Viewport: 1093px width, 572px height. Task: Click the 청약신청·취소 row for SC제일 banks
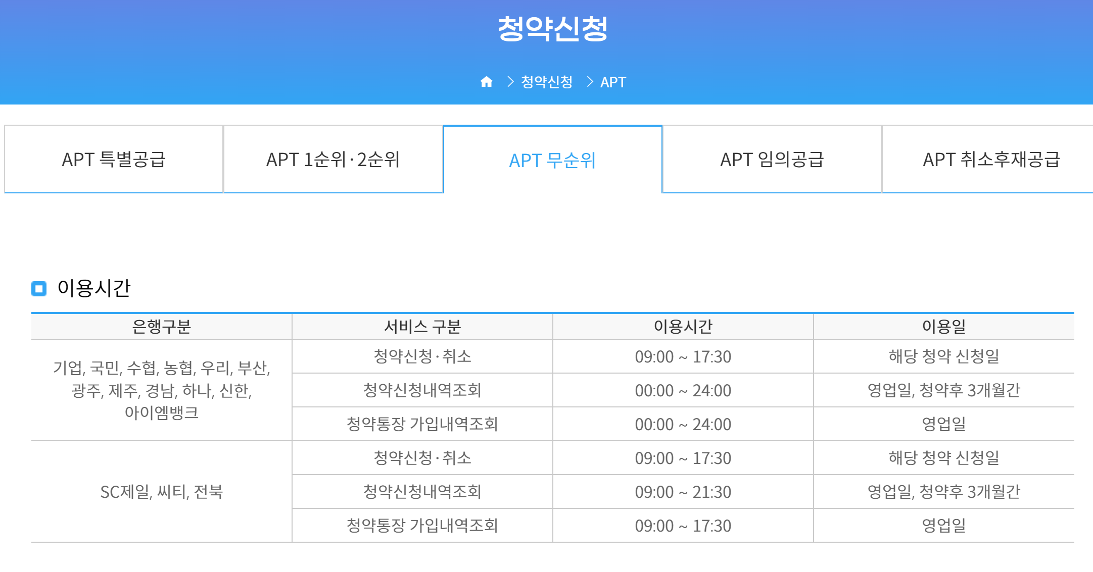(x=420, y=458)
